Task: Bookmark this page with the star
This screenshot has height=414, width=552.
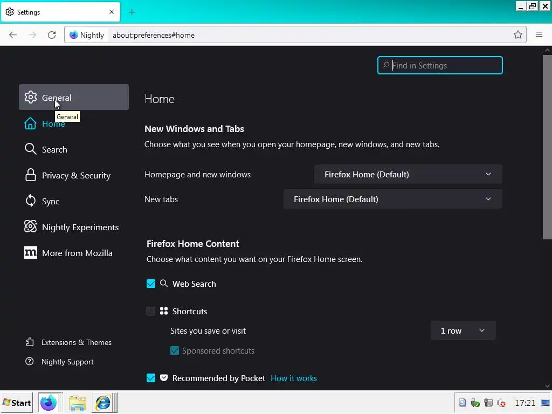Action: pyautogui.click(x=517, y=35)
